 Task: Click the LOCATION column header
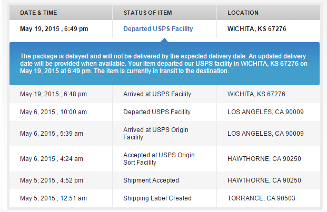pyautogui.click(x=243, y=13)
